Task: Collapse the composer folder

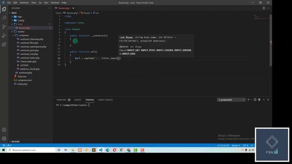Action: coord(13,36)
